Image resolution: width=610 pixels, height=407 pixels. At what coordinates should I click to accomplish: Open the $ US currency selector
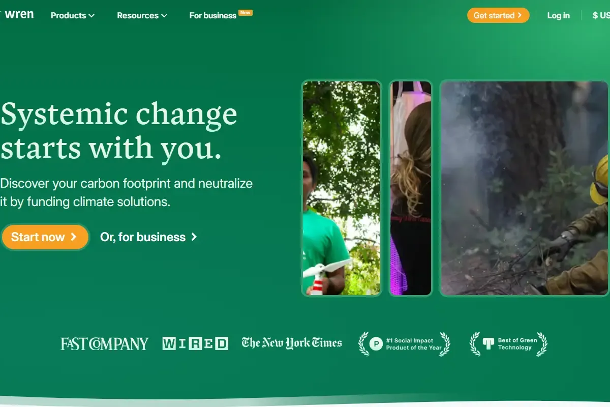pos(601,16)
